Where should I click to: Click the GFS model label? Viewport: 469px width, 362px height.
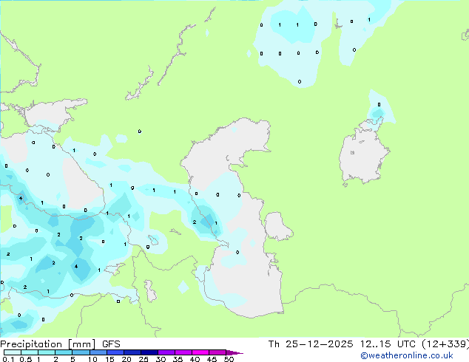pyautogui.click(x=111, y=344)
